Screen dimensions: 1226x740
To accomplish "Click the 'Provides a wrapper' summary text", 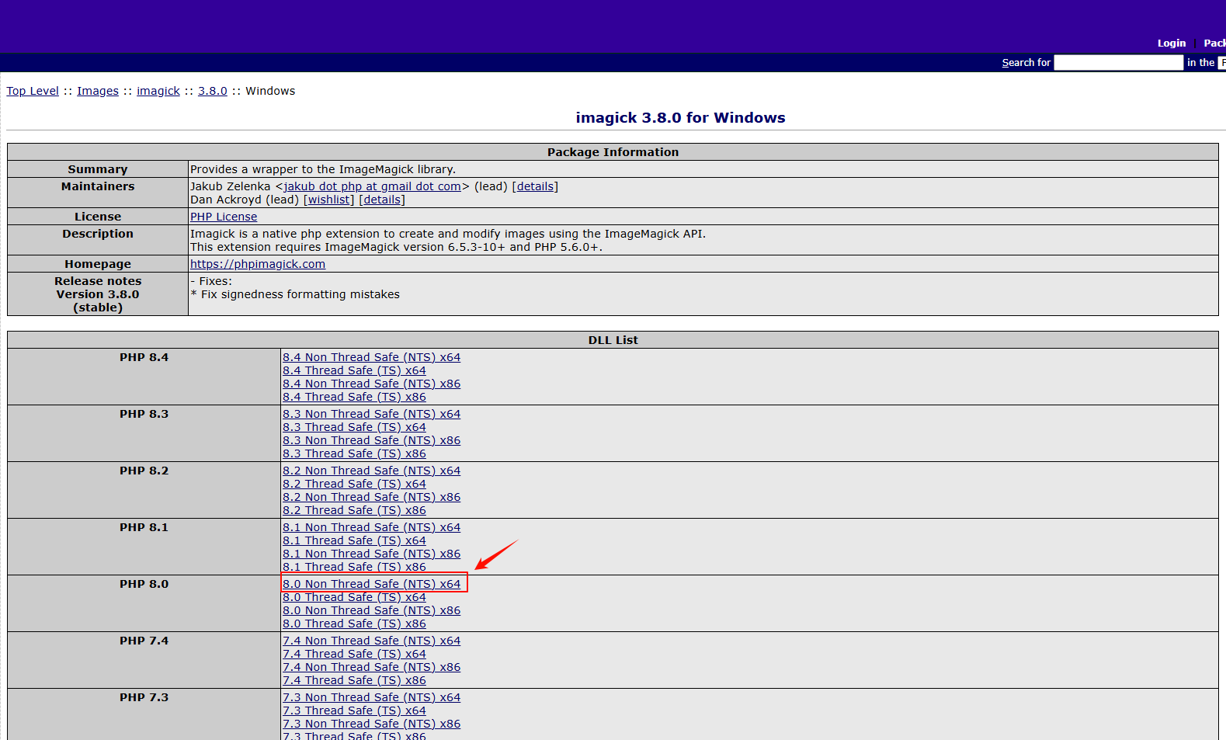I will 323,169.
